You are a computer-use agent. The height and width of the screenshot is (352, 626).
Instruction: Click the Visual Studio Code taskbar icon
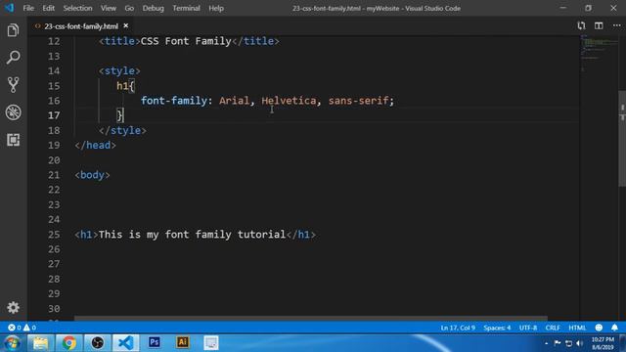pyautogui.click(x=126, y=343)
